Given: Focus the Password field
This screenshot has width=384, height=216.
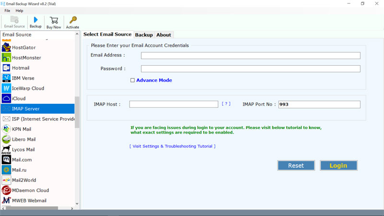Looking at the screenshot, I should 251,69.
